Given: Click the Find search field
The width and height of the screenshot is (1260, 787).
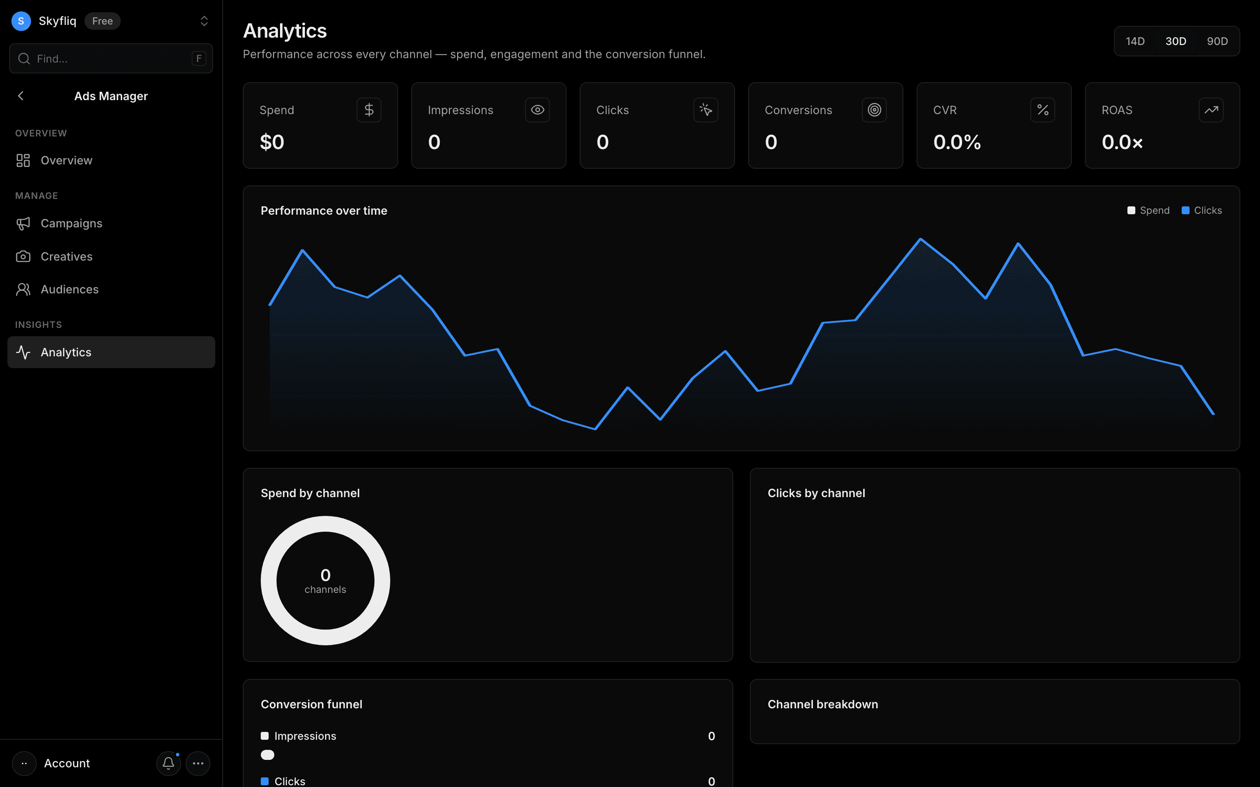Looking at the screenshot, I should pyautogui.click(x=111, y=58).
